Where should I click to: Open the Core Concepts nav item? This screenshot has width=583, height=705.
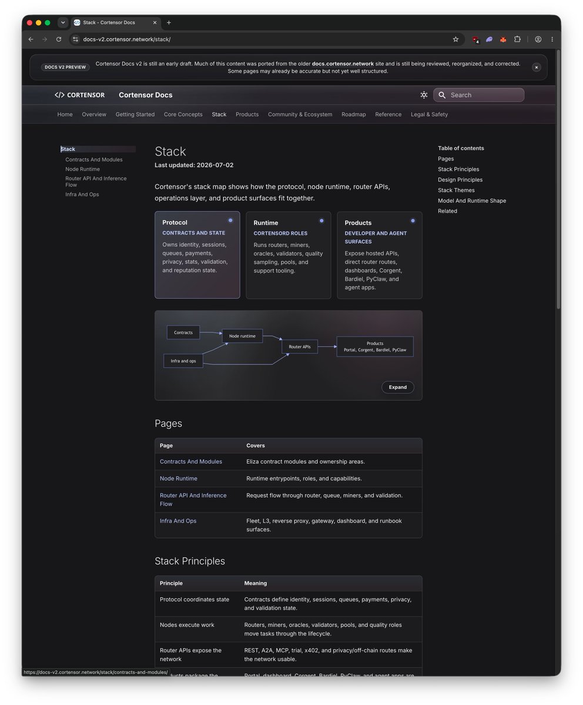click(x=183, y=115)
